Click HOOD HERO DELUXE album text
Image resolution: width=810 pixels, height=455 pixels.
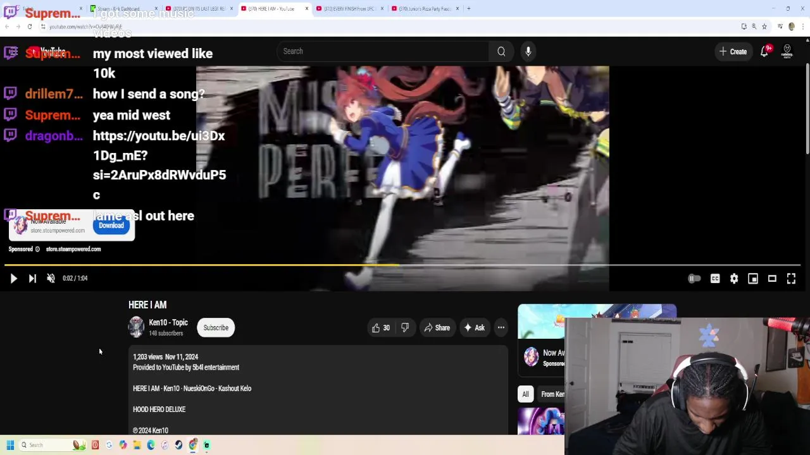tap(159, 409)
